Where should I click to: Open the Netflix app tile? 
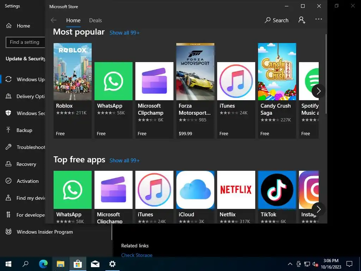236,197
